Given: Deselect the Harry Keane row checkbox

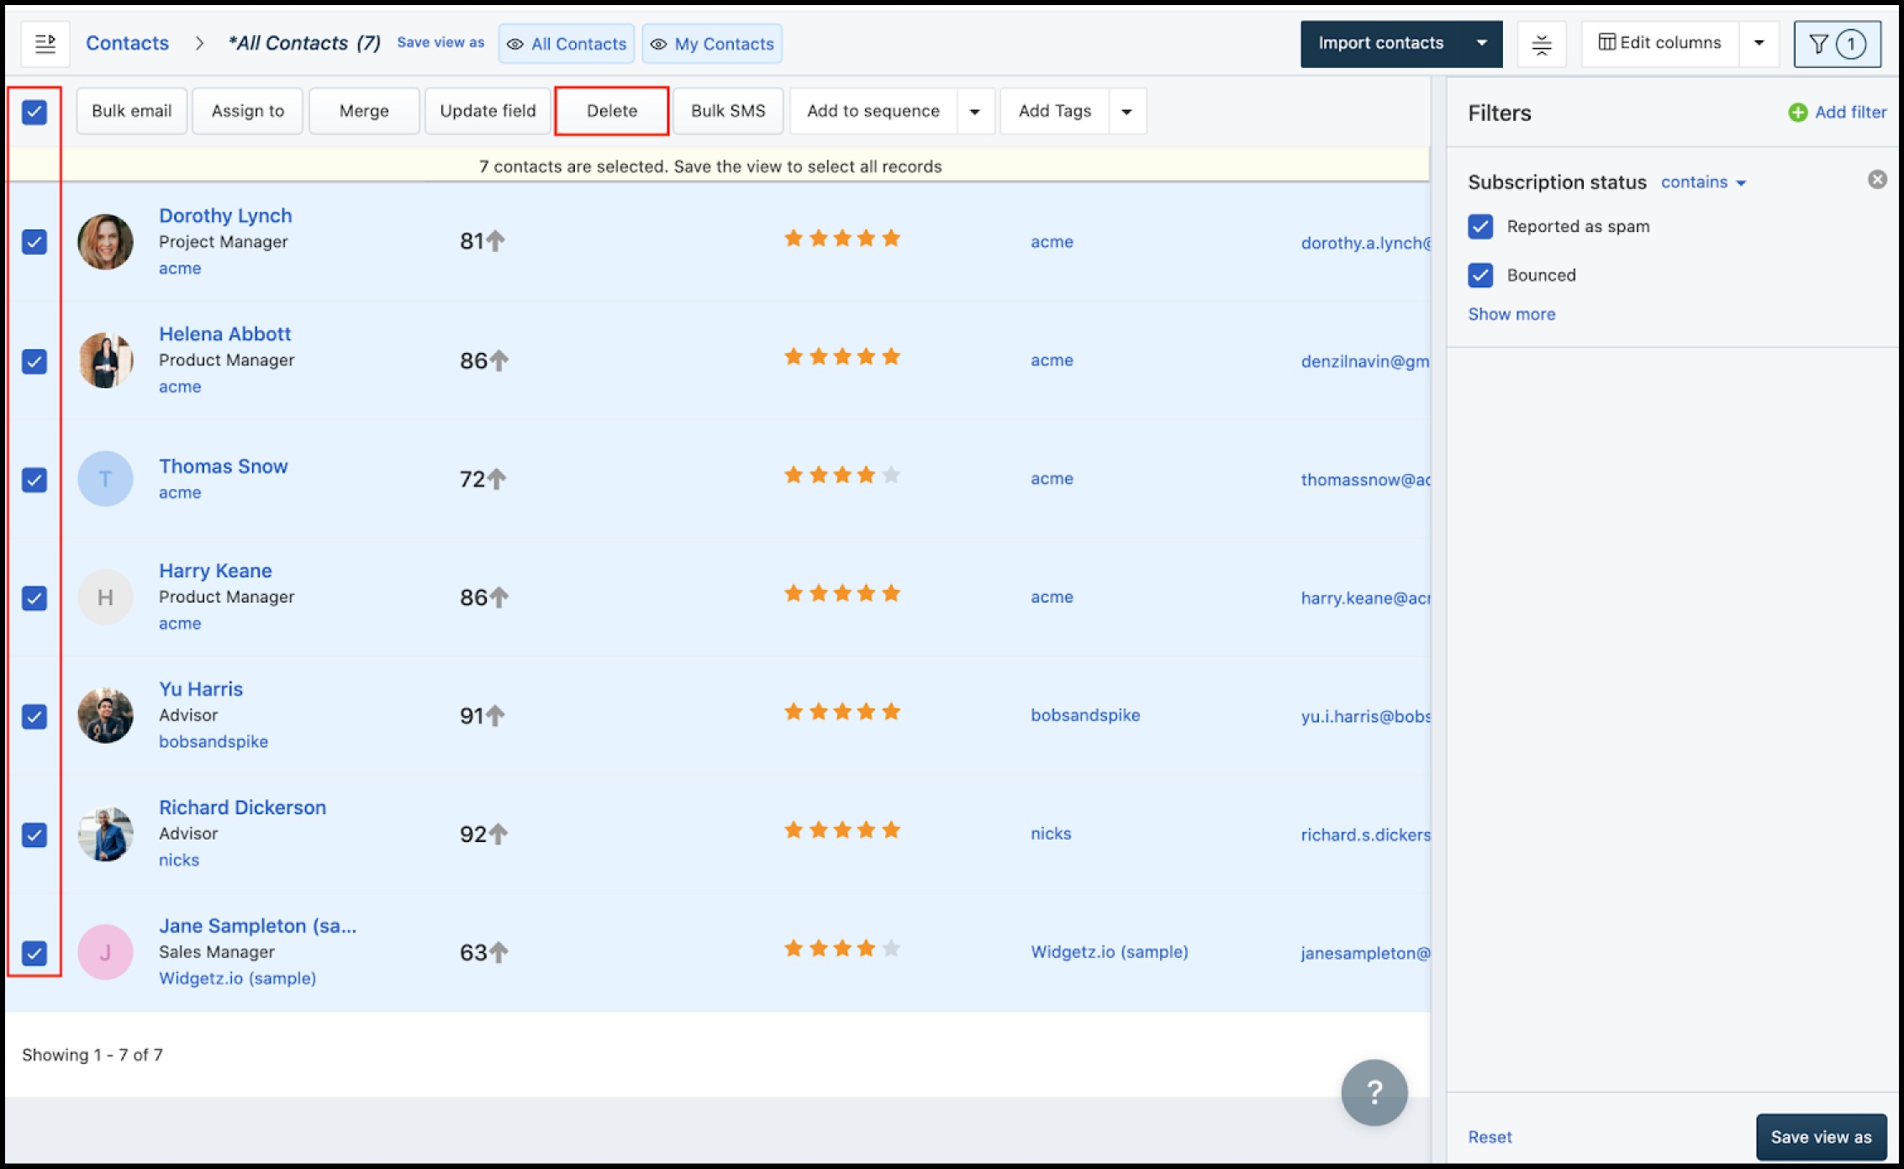Looking at the screenshot, I should pos(34,598).
